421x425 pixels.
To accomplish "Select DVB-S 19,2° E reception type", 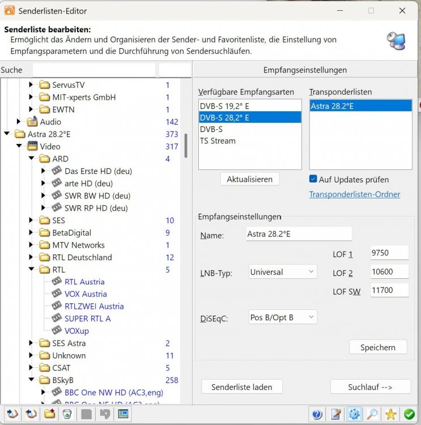I will click(x=250, y=106).
